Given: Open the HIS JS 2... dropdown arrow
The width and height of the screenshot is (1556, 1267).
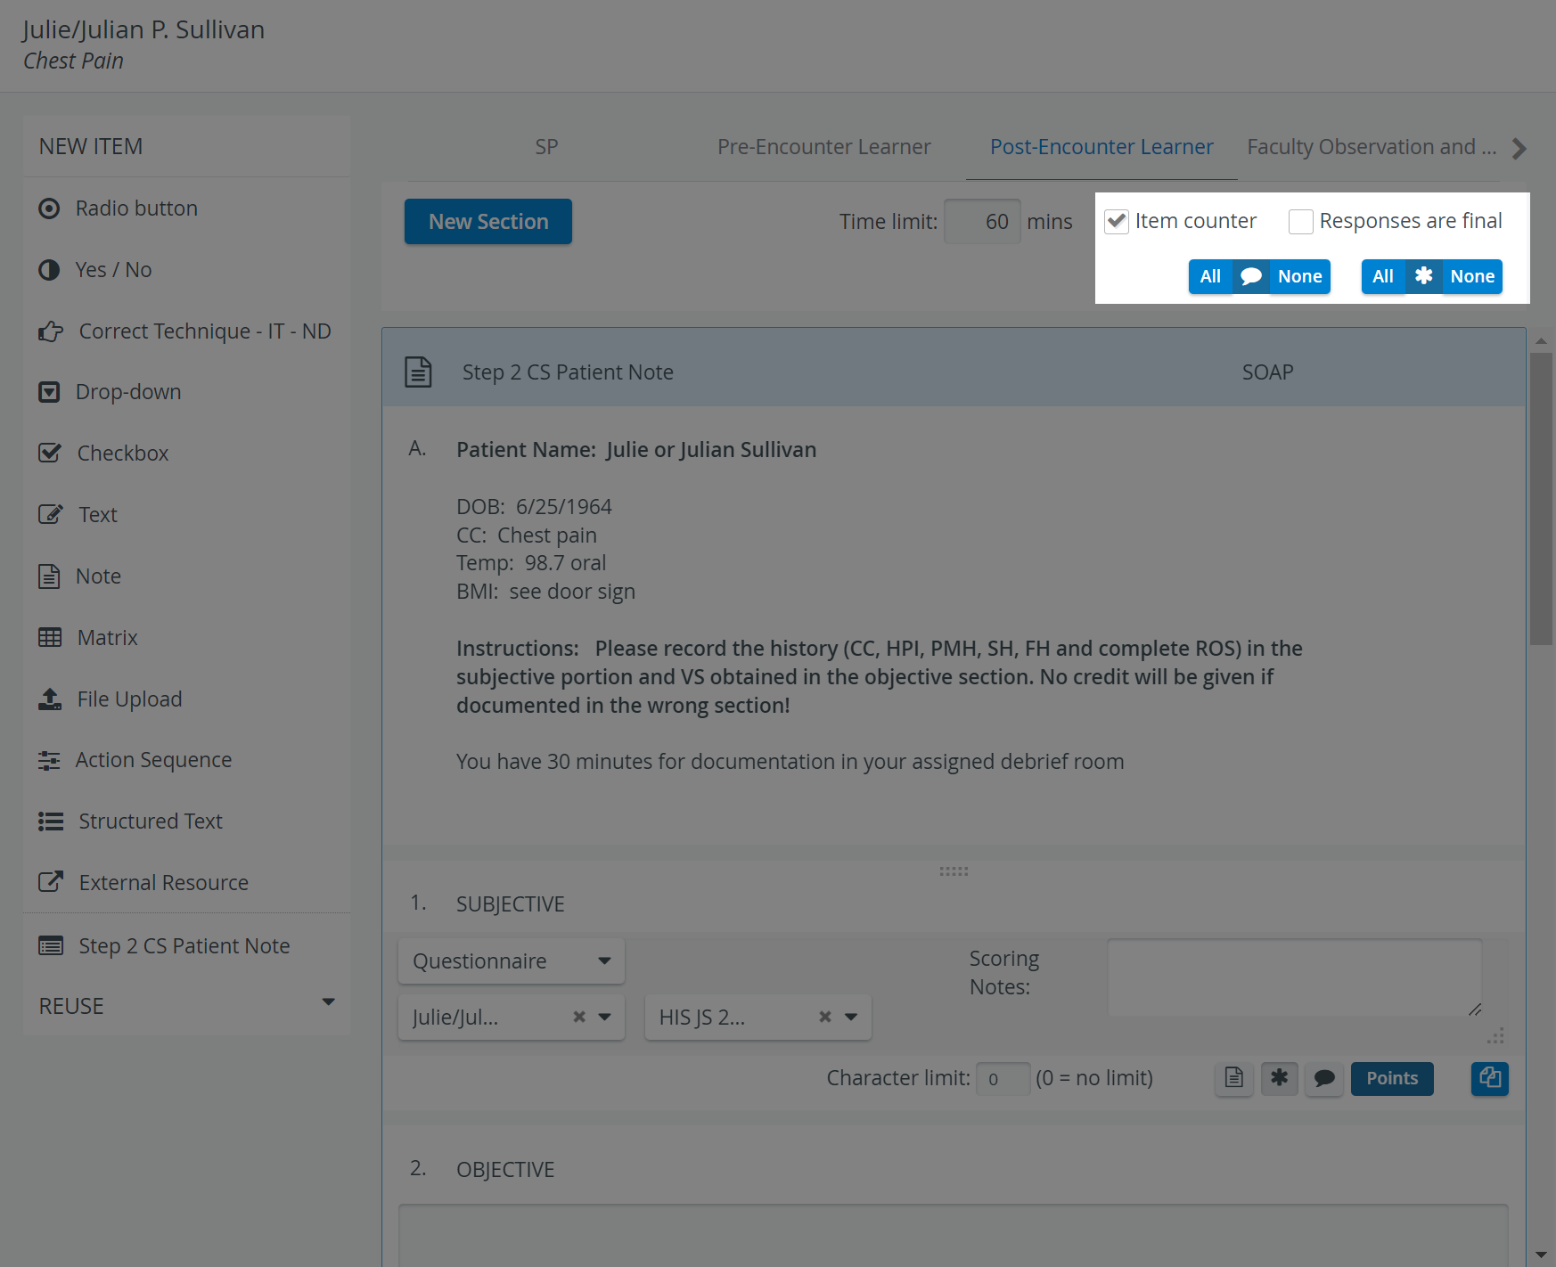Looking at the screenshot, I should (851, 1017).
